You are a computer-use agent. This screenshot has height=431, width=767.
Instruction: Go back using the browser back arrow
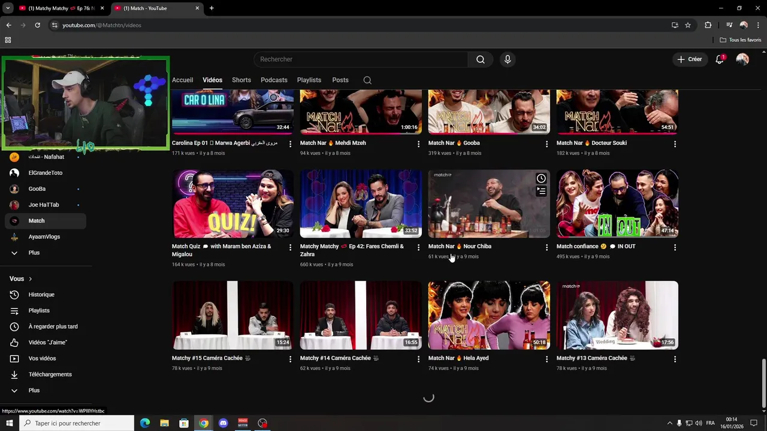9,25
